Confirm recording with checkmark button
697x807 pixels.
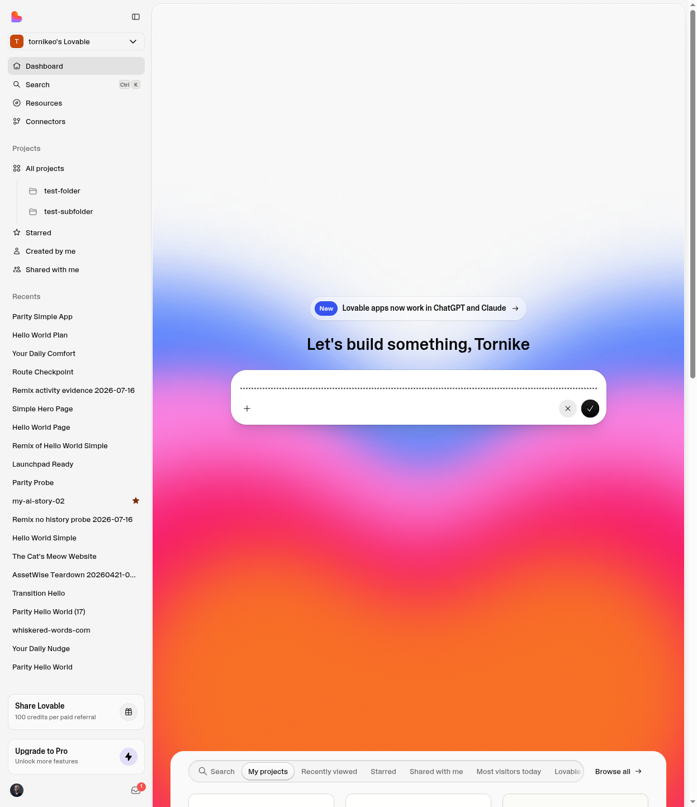point(590,409)
